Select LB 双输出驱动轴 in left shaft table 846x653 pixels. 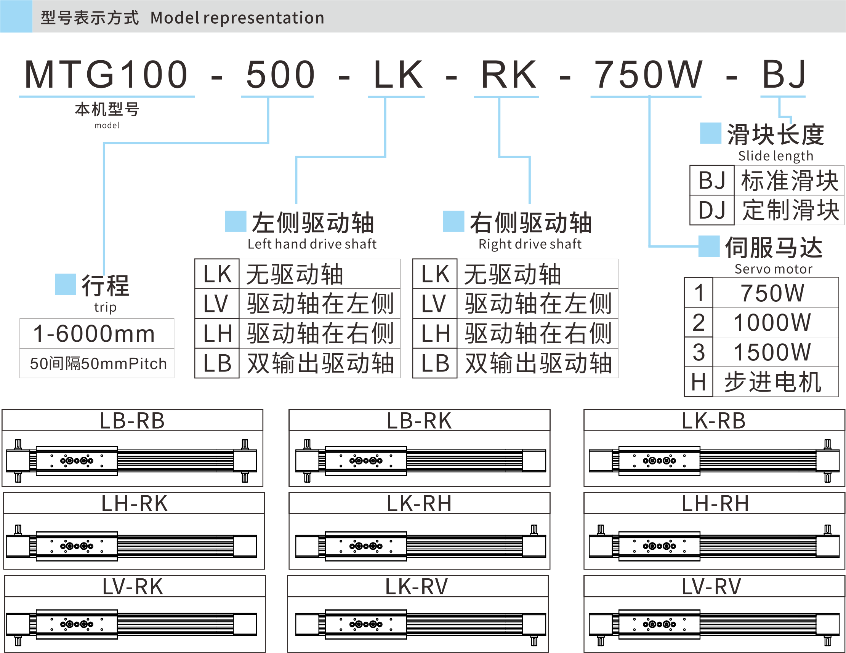tap(297, 363)
